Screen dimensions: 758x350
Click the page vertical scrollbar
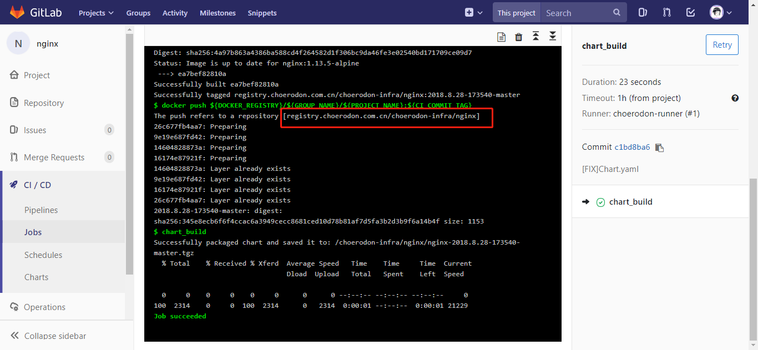point(754,259)
